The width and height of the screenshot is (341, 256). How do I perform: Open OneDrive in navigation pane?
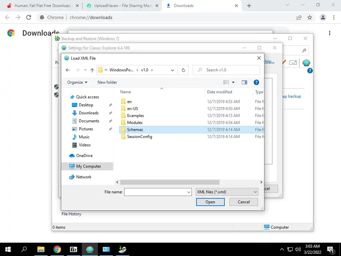click(84, 156)
